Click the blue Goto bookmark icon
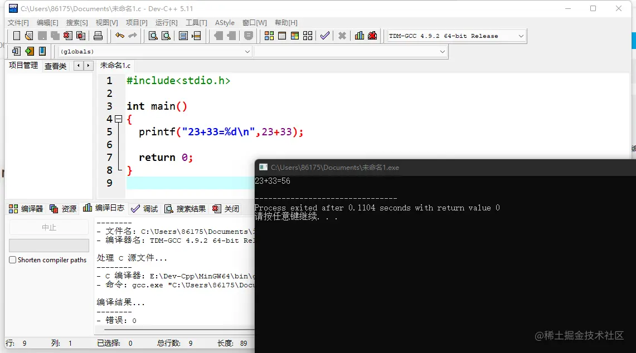The image size is (636, 353). point(42,51)
